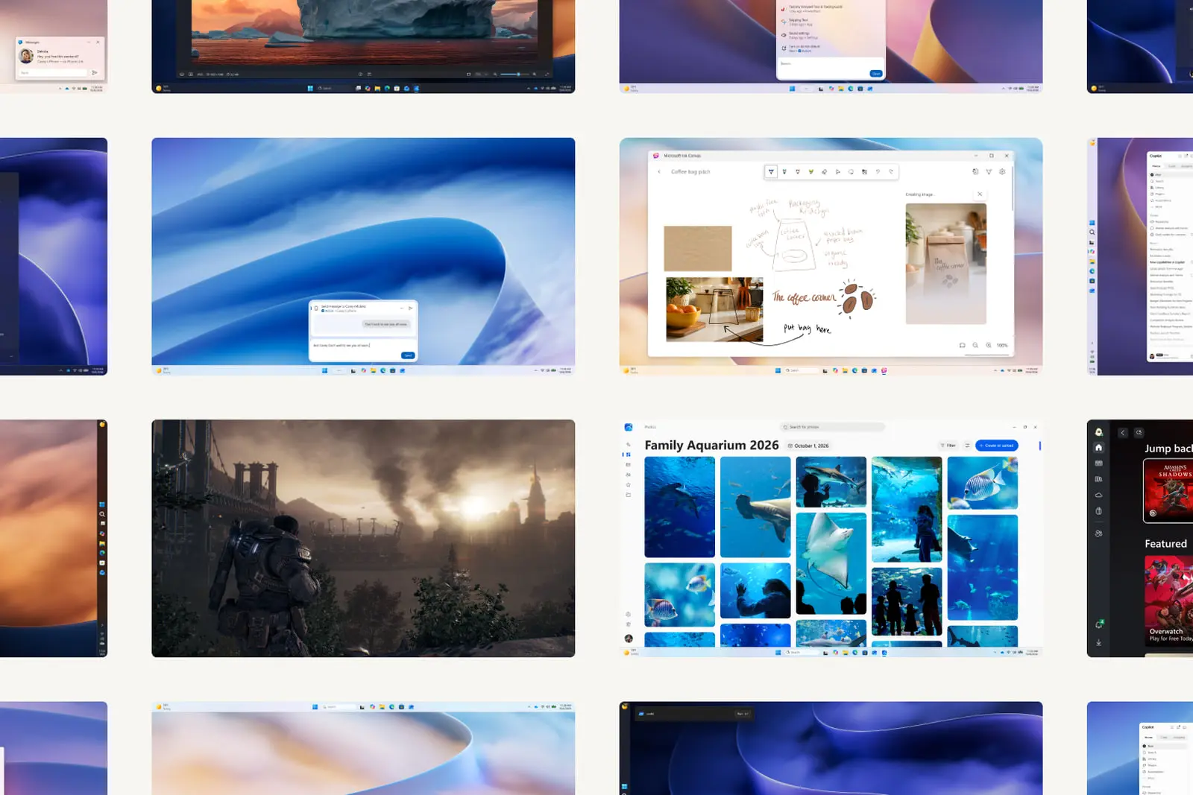
Task: Open the Overwatch featured card
Action: click(1168, 601)
